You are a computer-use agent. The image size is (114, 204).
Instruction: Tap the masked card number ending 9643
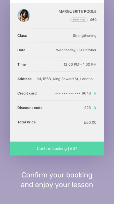73,93
